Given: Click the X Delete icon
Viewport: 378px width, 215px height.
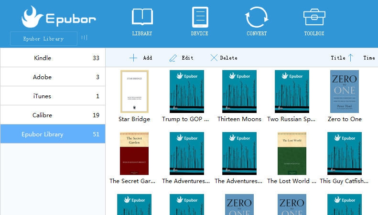Looking at the screenshot, I should click(214, 58).
